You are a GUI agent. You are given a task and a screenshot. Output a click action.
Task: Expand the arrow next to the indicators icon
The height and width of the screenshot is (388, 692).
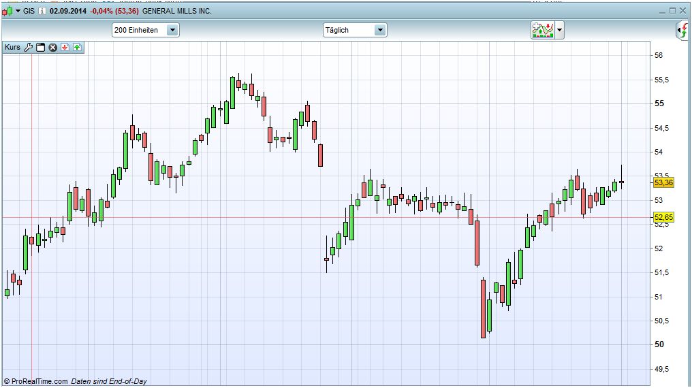click(560, 30)
